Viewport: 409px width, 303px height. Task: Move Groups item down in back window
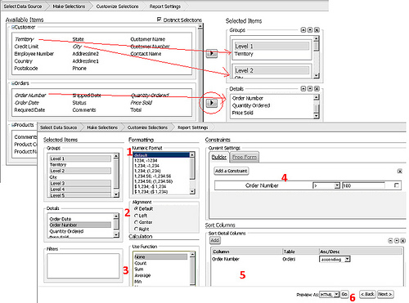point(310,30)
